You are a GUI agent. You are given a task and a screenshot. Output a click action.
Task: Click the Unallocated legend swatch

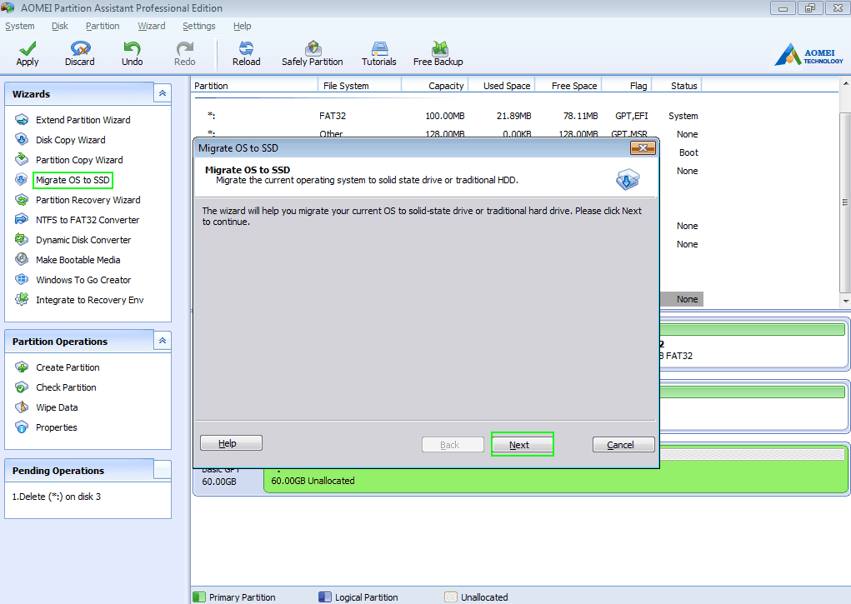(450, 597)
